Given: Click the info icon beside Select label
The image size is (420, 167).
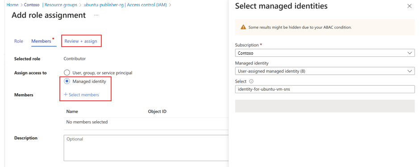Looking at the screenshot, I should click(x=251, y=82).
